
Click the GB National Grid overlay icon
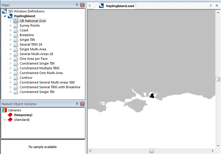[x=16, y=21]
